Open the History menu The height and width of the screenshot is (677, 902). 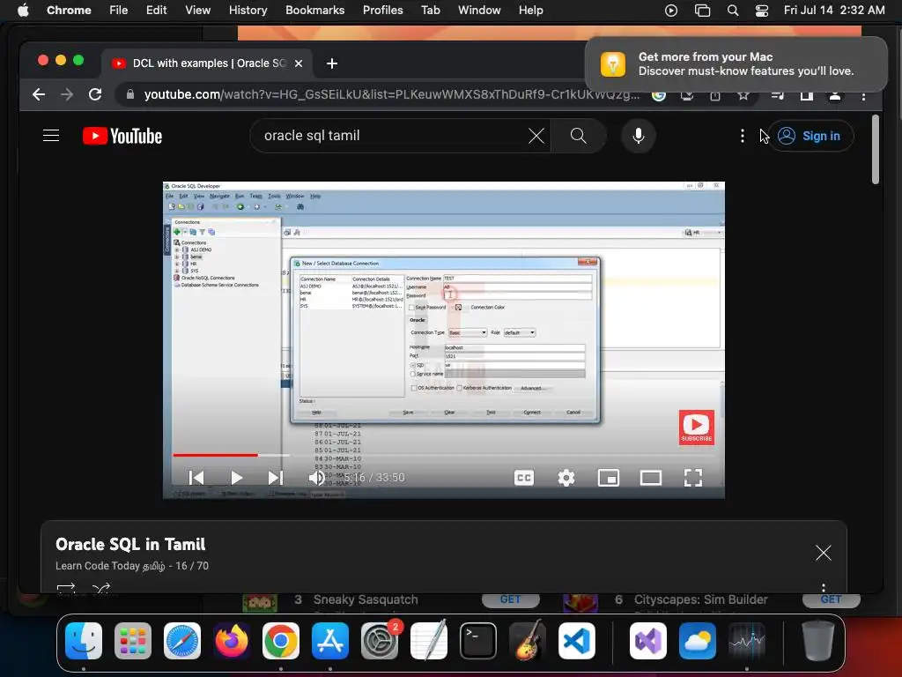point(248,11)
